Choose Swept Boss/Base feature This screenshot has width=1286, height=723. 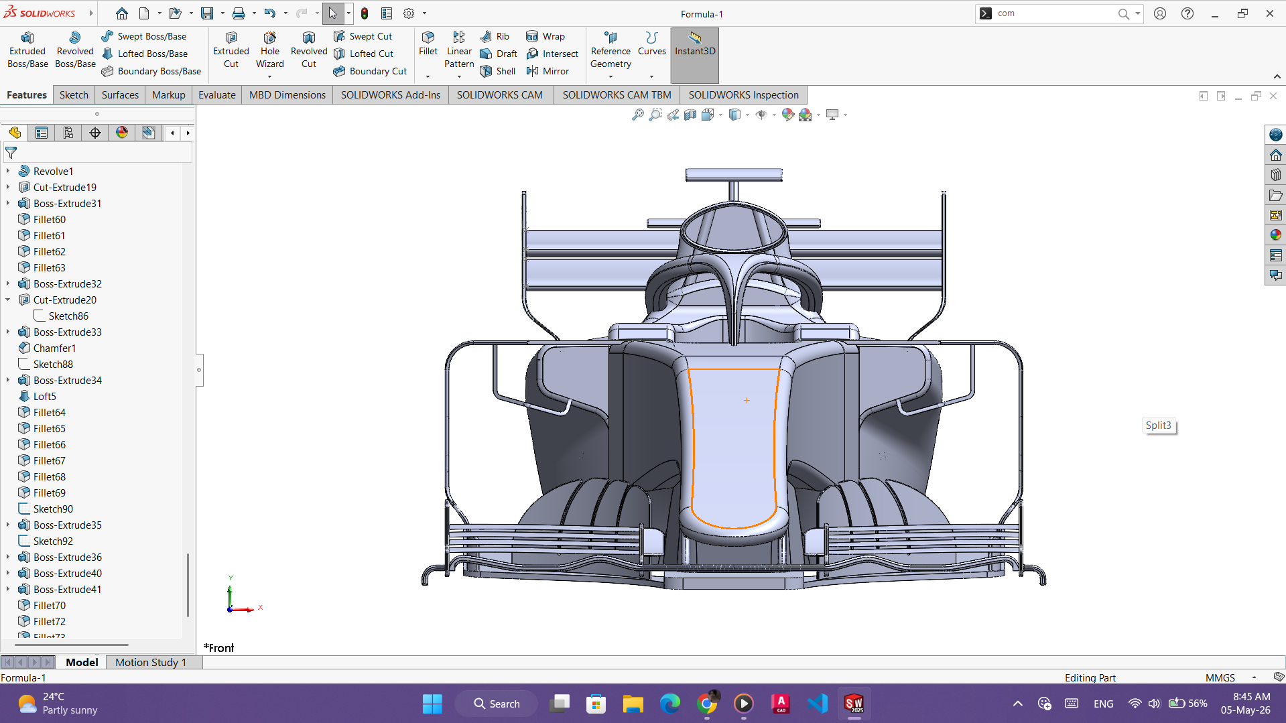144,36
